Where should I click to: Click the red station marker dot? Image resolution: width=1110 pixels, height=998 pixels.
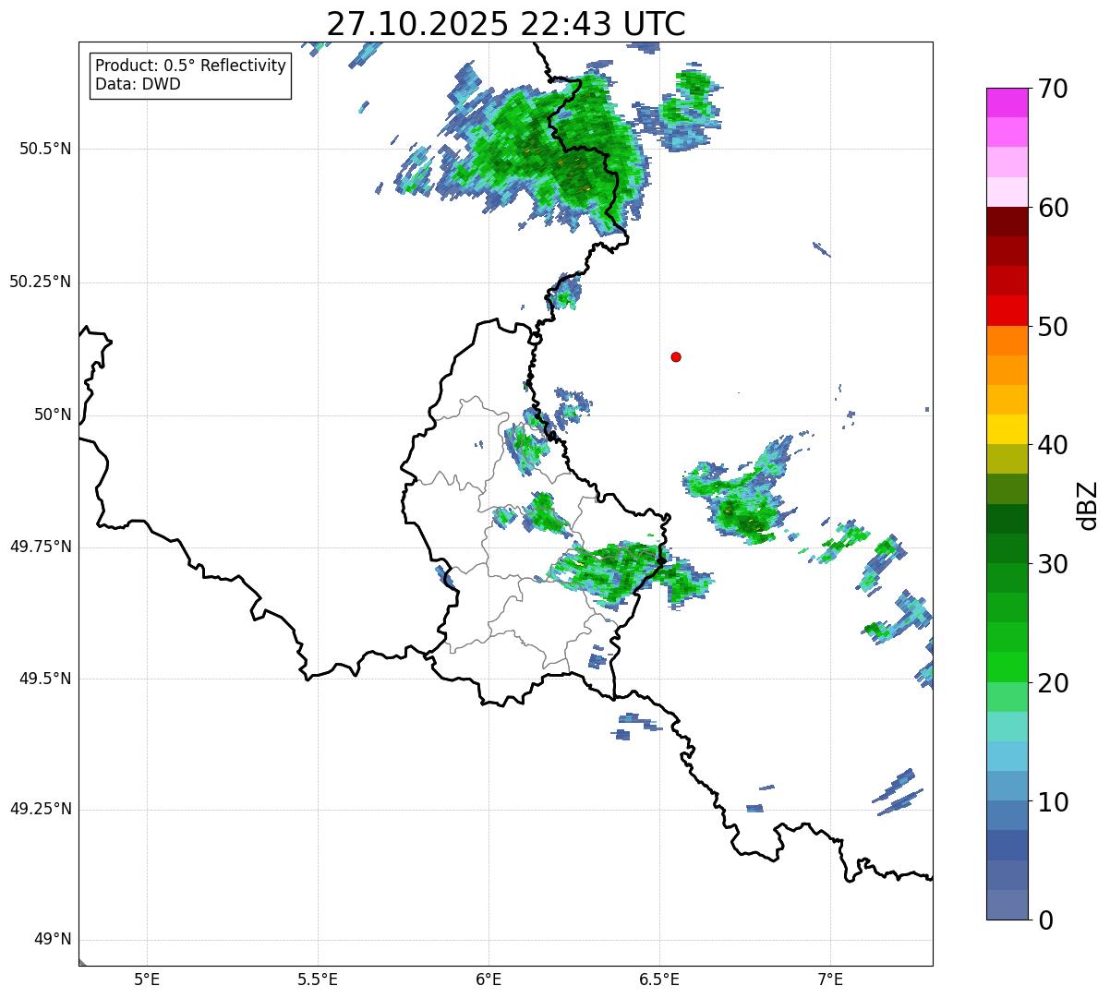pos(676,356)
